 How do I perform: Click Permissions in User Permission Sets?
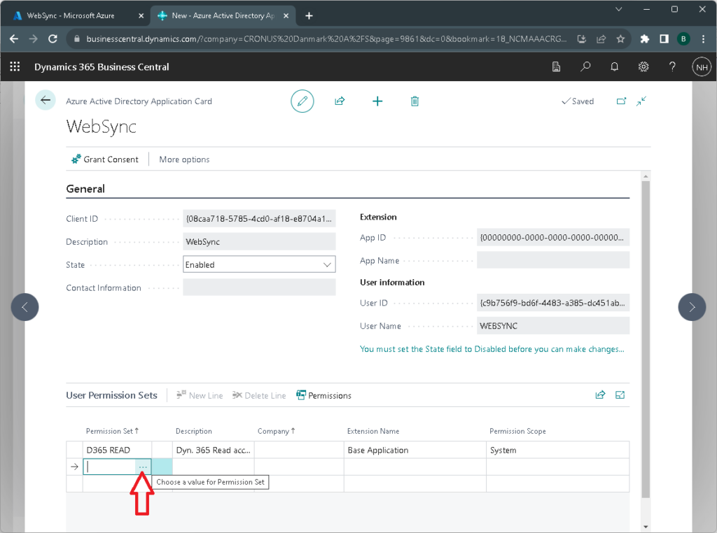323,396
